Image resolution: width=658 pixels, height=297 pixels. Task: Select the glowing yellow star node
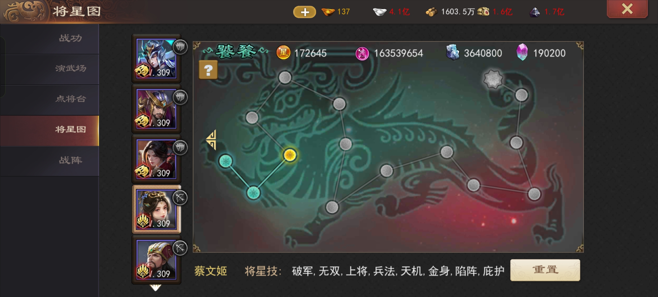(290, 155)
